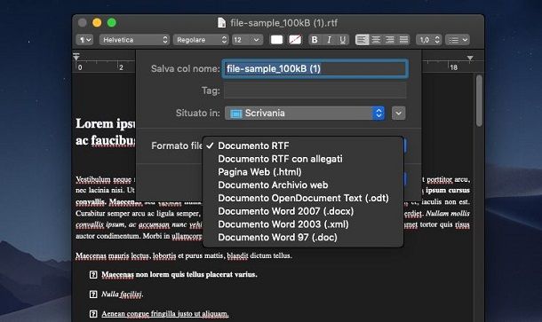Click the text 'Maecenas non lorem quis tellus placerat varius.'
This screenshot has height=322, width=542.
click(x=179, y=275)
